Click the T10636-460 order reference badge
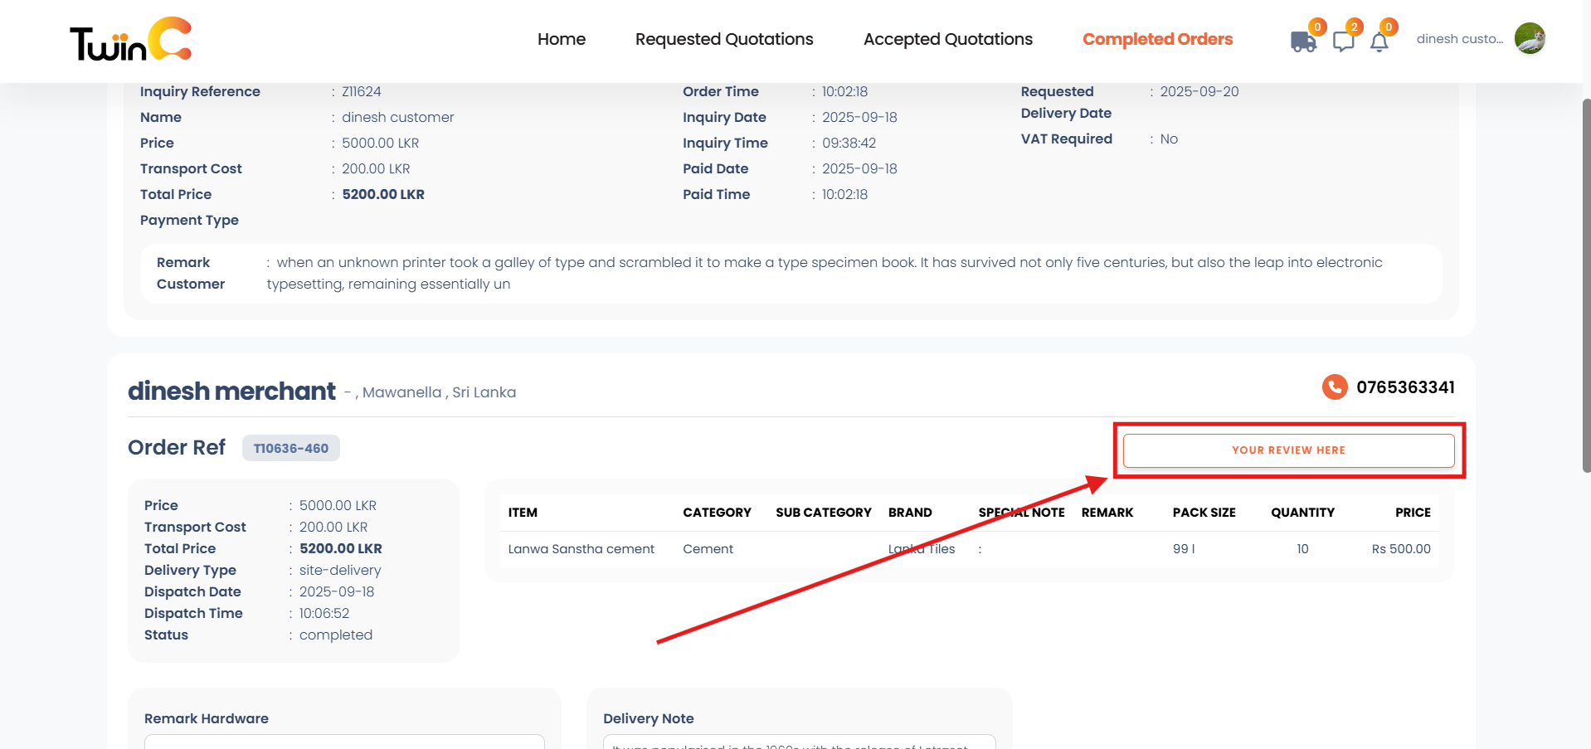 [290, 448]
